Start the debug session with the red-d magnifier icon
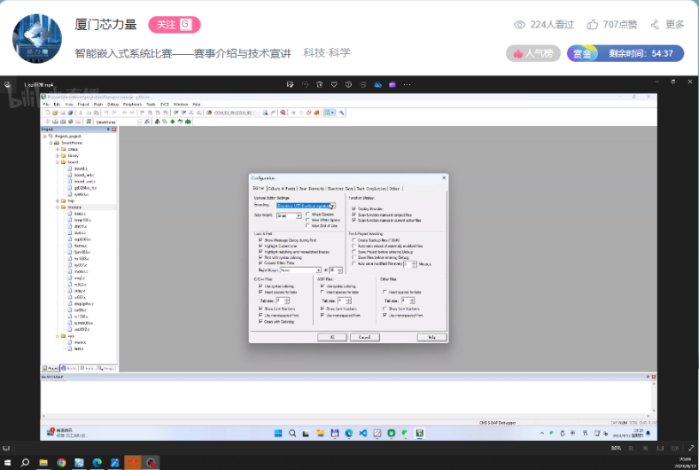Viewport: 699px width, 470px height. 283,113
